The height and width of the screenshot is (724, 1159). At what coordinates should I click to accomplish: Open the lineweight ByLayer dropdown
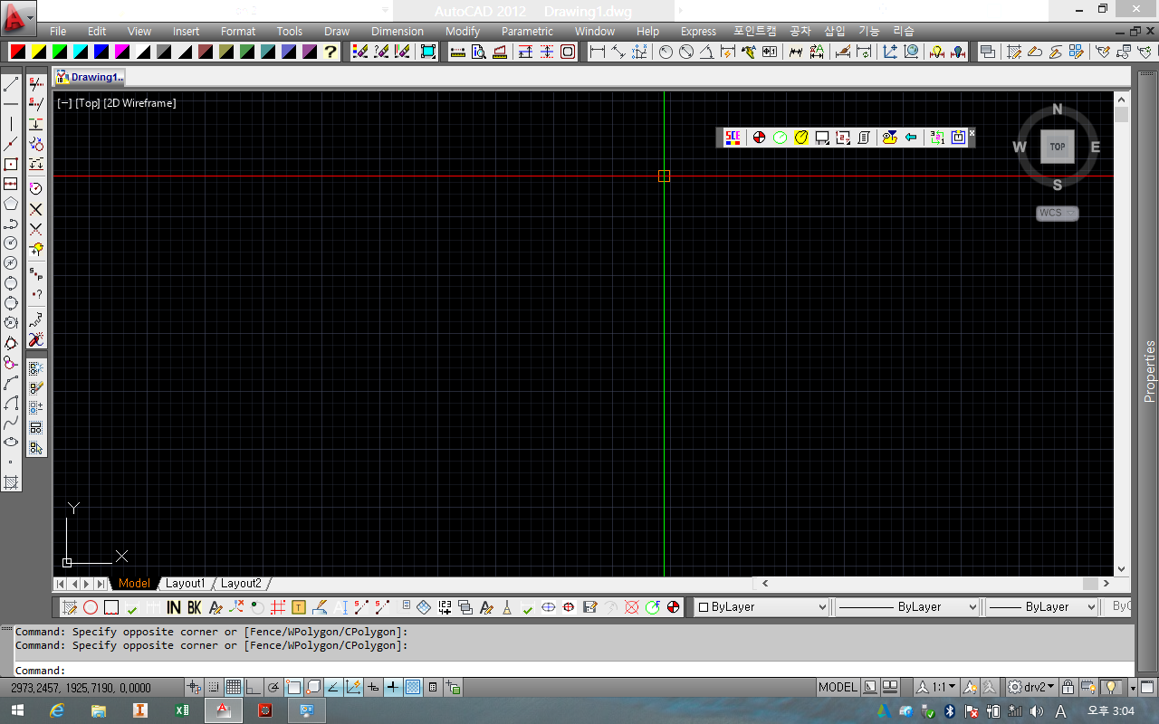tap(1042, 607)
